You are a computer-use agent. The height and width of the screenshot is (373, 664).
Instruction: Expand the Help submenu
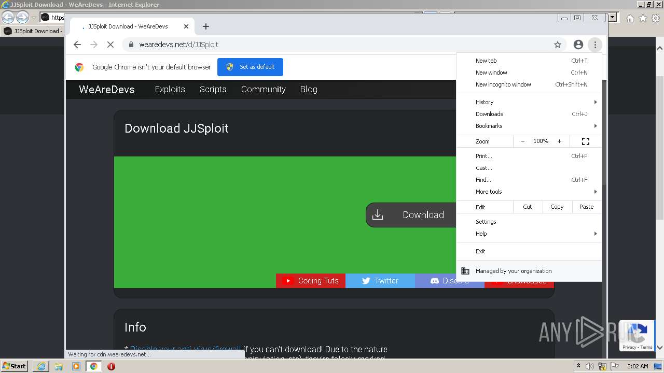[x=529, y=234]
